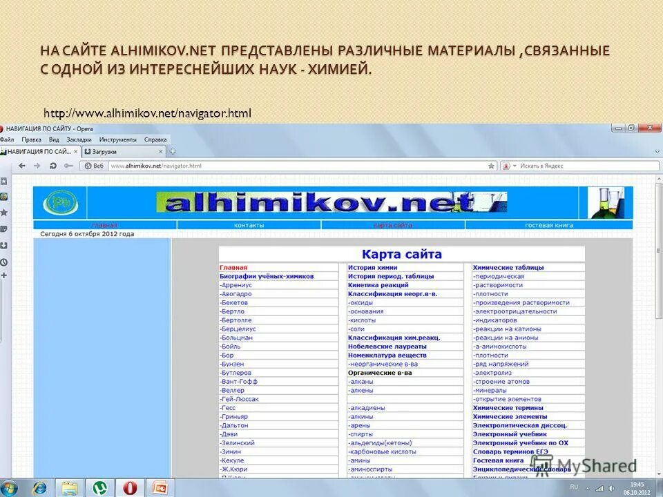This screenshot has height=497, width=663.
Task: Add a panel with sidebar plus icon
Action: [x=3, y=275]
